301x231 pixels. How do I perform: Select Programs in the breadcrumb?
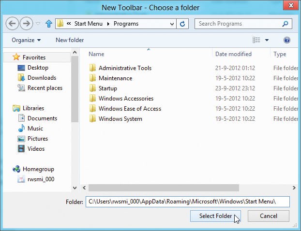126,24
